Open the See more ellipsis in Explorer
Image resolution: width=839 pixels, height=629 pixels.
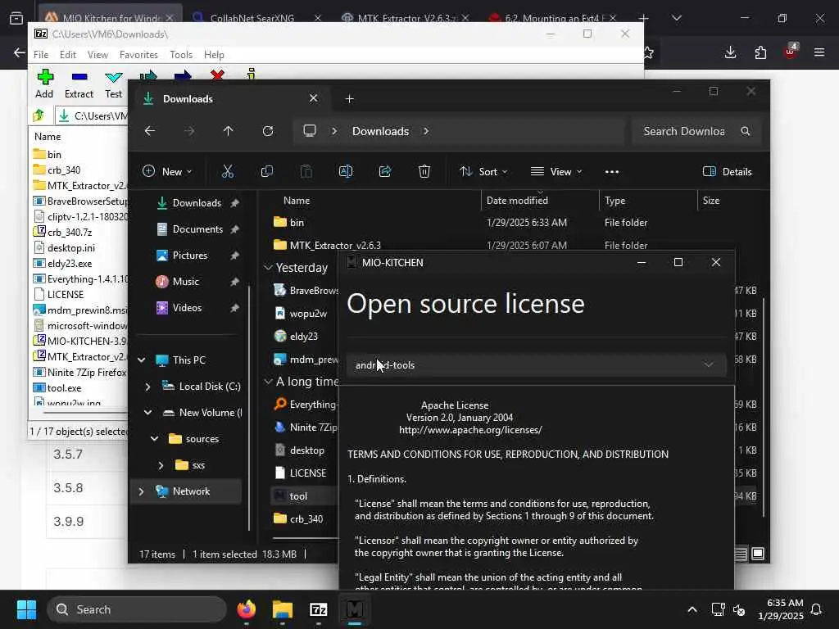611,172
